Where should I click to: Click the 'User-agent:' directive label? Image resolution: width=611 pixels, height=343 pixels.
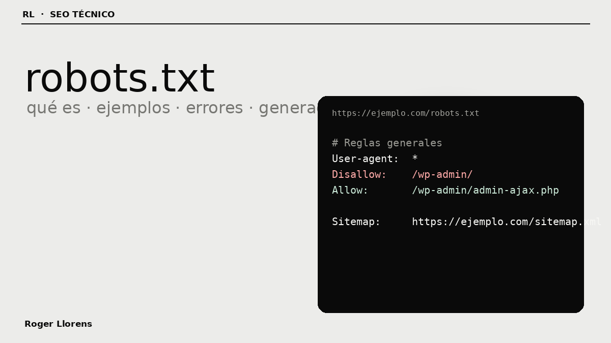365,159
